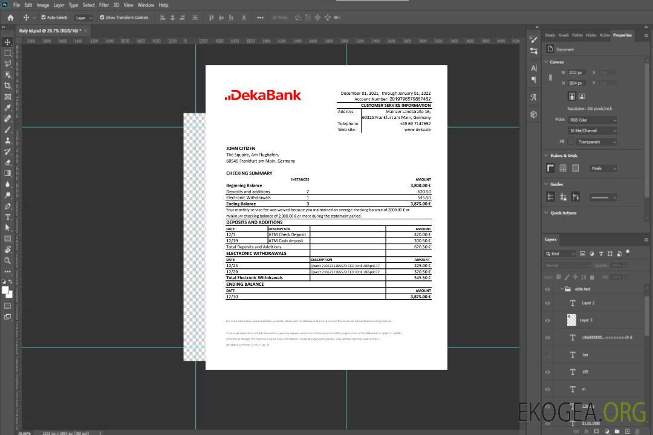Screen dimensions: 653x435
Task: Show the hidden '1ss' text layer
Action: pos(548,355)
